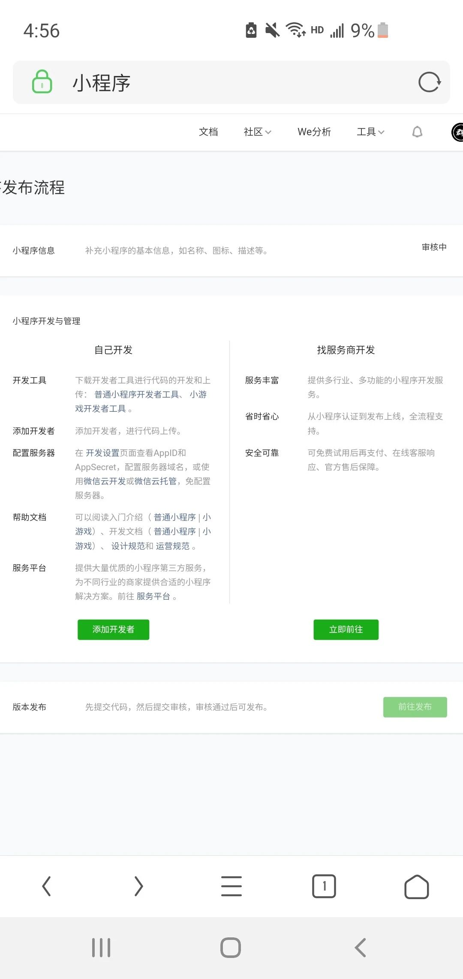The height and width of the screenshot is (979, 463).
Task: Select the 自己开发 column heading
Action: 113,350
